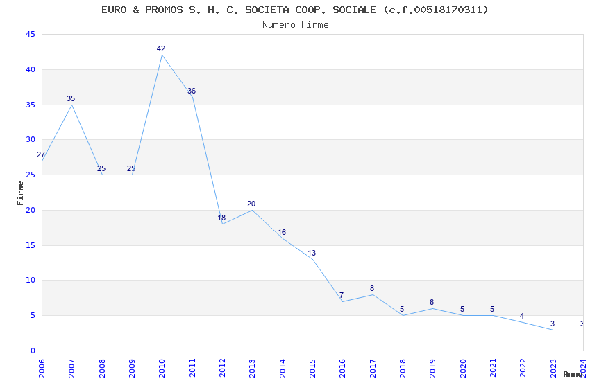Click the x-axis year 2016
The image size is (590, 381).
coord(342,369)
